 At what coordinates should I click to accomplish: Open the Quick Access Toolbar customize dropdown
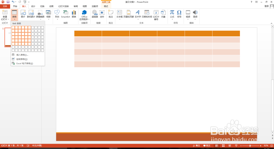click(x=29, y=2)
